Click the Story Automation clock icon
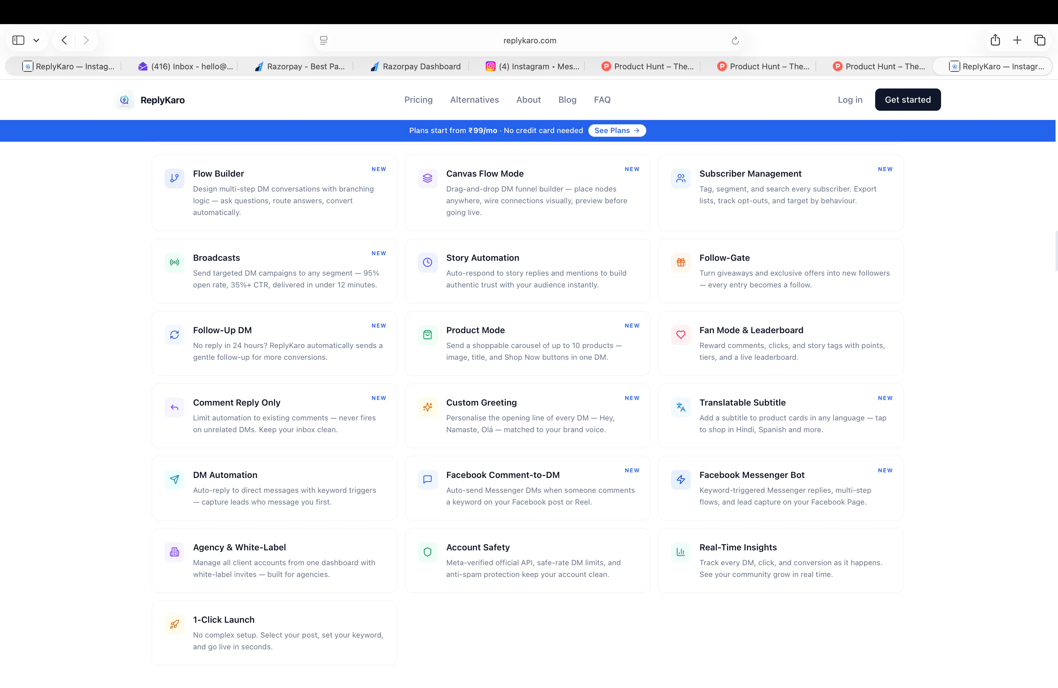The image size is (1058, 688). point(427,262)
